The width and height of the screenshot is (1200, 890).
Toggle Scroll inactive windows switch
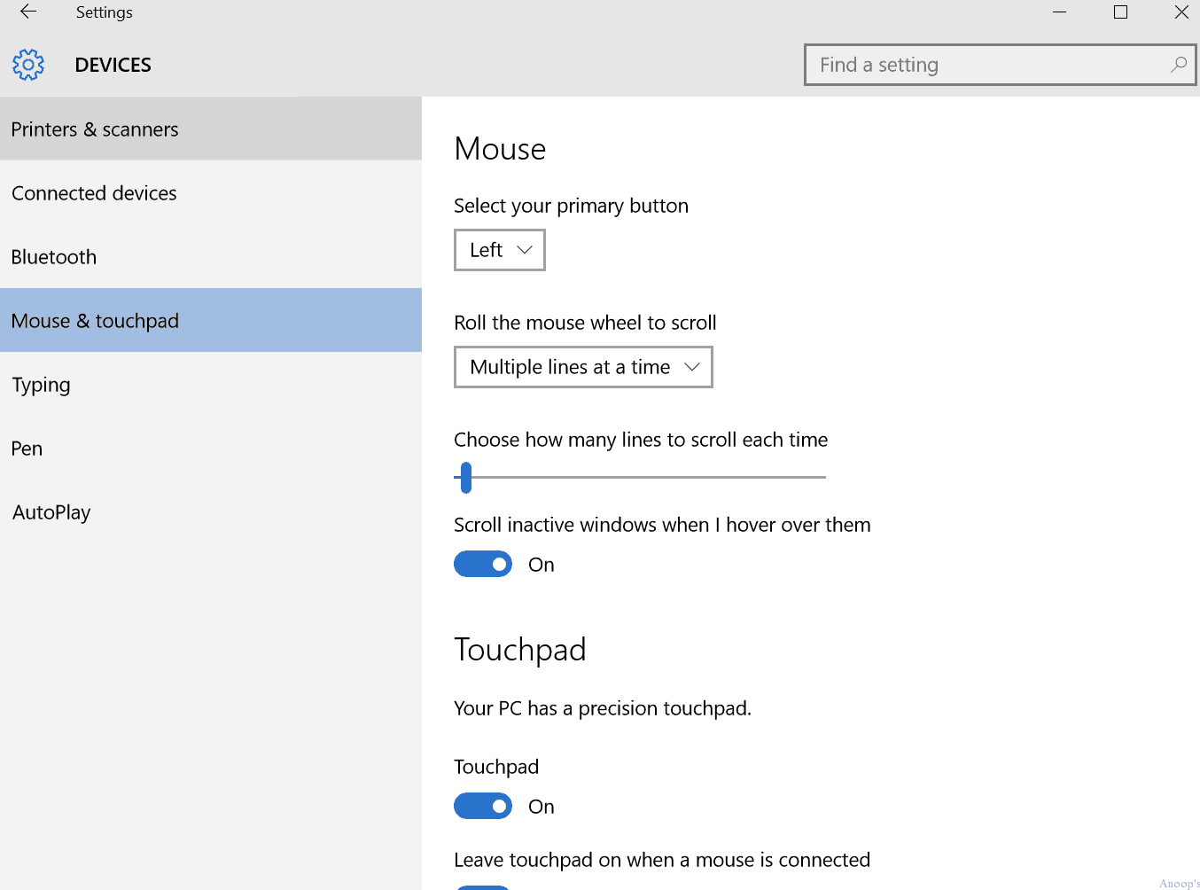click(x=483, y=564)
